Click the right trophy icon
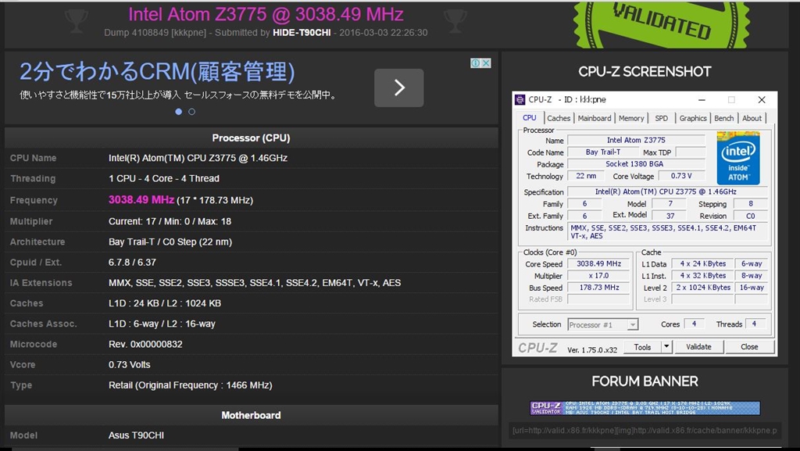Screen dimensions: 800x451 click(x=455, y=21)
